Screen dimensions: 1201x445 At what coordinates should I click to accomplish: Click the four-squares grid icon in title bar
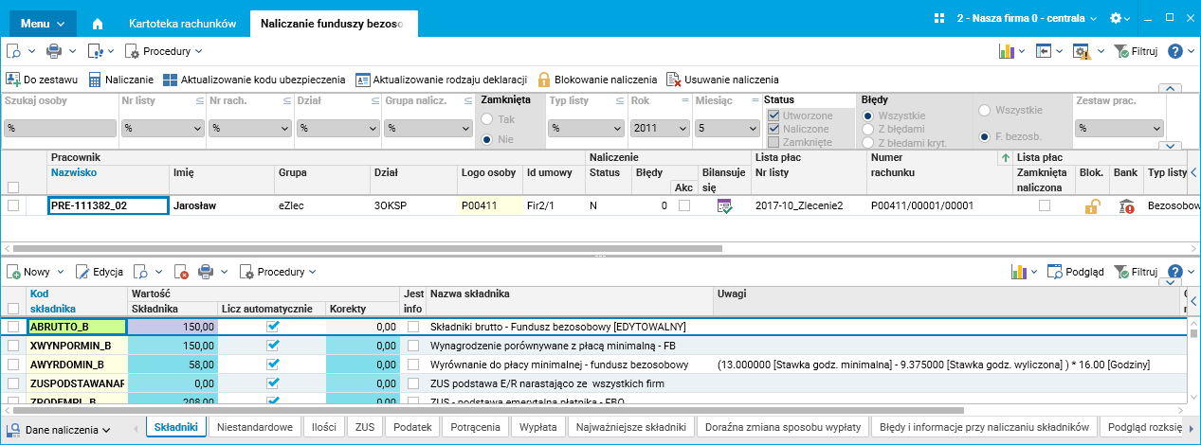939,18
